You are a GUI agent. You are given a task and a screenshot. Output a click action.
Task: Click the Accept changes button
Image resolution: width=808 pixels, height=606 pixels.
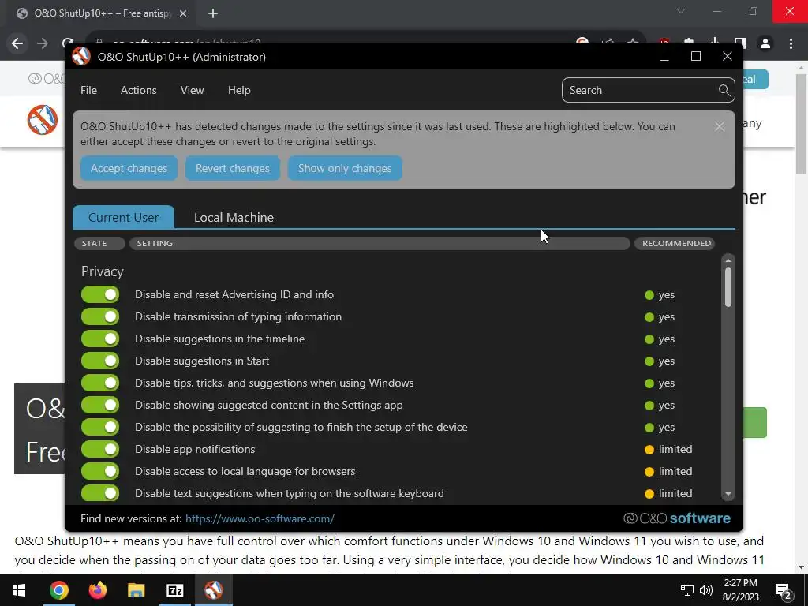(129, 169)
